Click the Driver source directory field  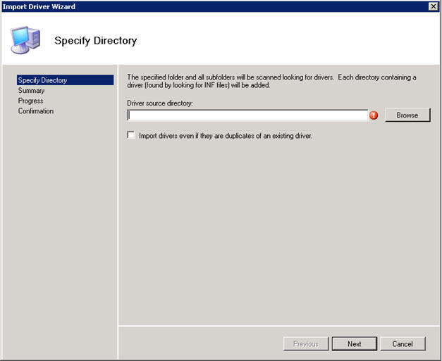tap(247, 115)
